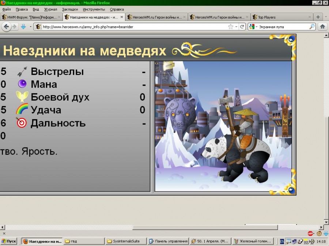Bookmark this page with the star icon

click(x=231, y=27)
